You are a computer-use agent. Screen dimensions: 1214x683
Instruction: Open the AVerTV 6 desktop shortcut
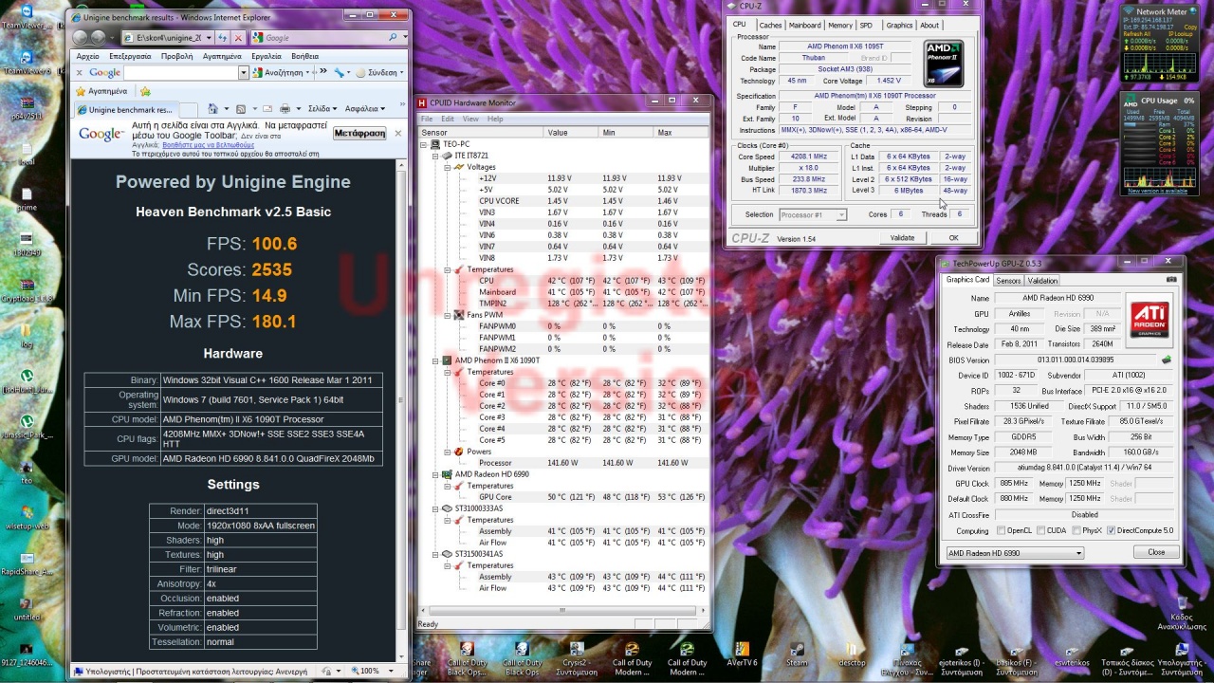(x=742, y=654)
